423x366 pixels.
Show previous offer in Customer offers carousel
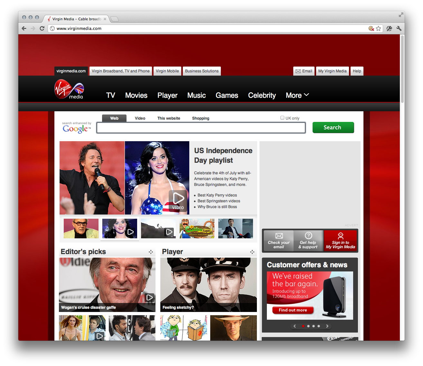click(295, 326)
